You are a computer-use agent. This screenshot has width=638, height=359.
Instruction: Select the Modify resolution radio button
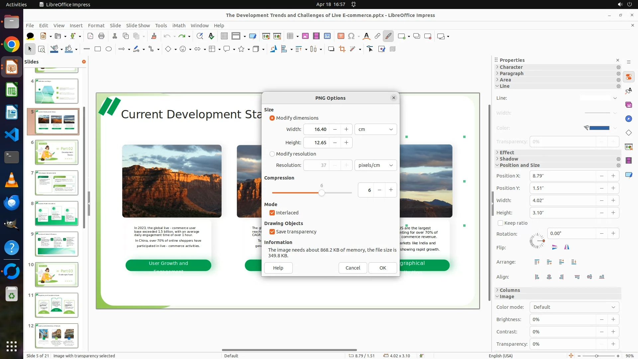pos(272,154)
